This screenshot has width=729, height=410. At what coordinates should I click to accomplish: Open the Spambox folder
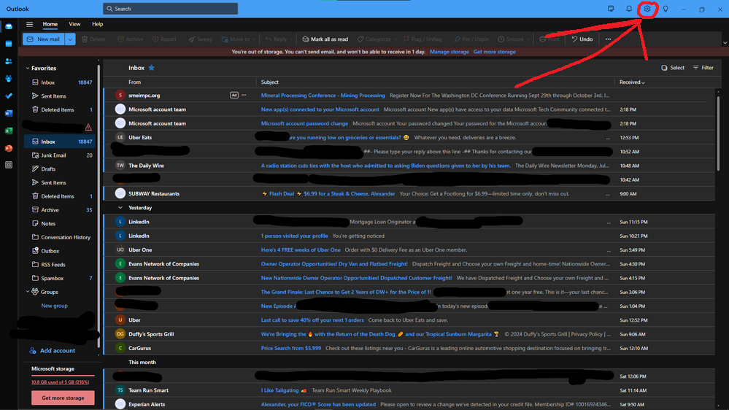click(60, 278)
